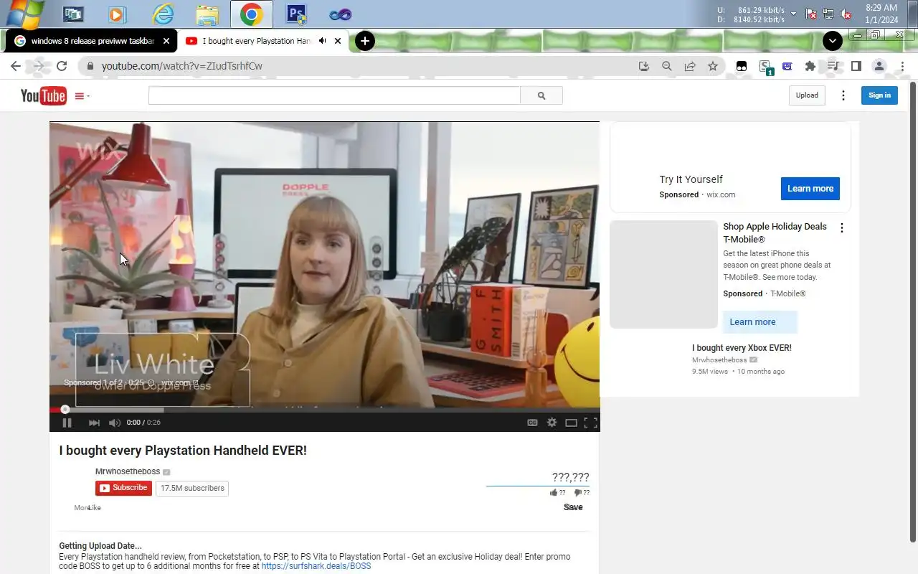Mute the video player volume
Viewport: 918px width, 574px height.
click(115, 423)
